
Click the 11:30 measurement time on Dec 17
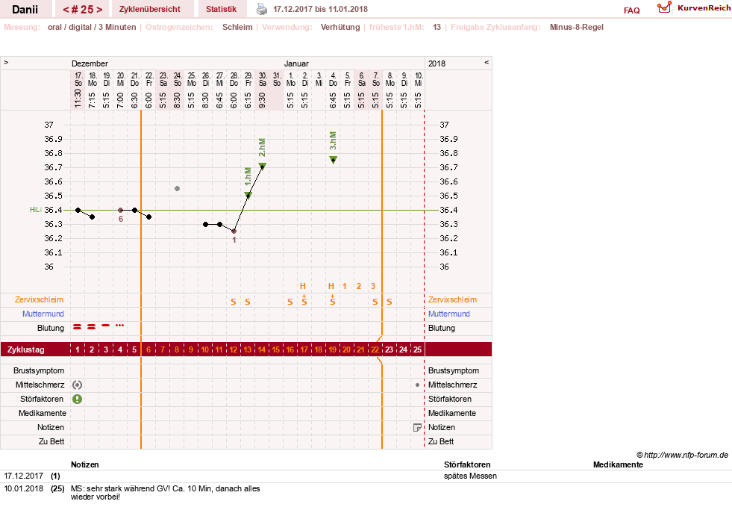pos(78,99)
